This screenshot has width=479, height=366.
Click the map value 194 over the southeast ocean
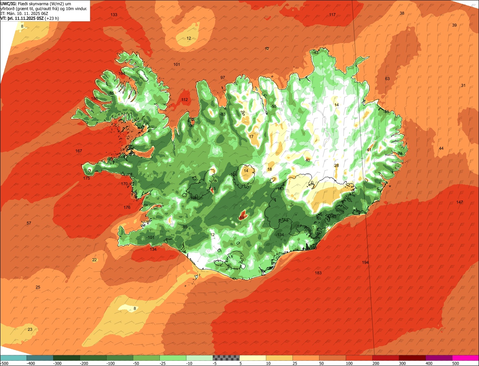point(365,262)
